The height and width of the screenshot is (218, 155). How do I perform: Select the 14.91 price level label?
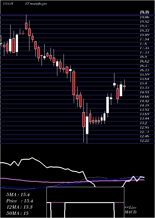pos(144,92)
